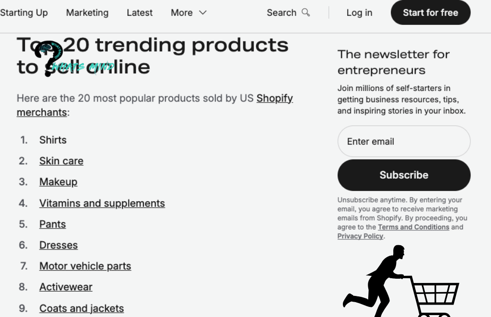Follow the Makeup list link
The width and height of the screenshot is (491, 317).
[58, 182]
